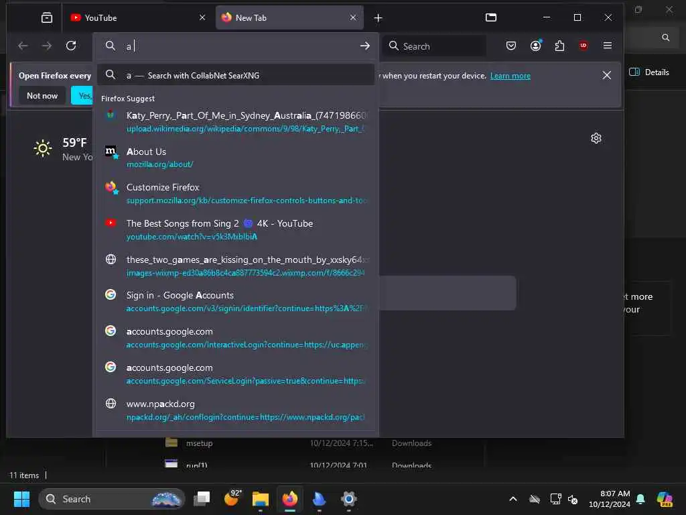Screen dimensions: 686x515
Task: Click the Go arrow in address bar
Action: (x=365, y=46)
